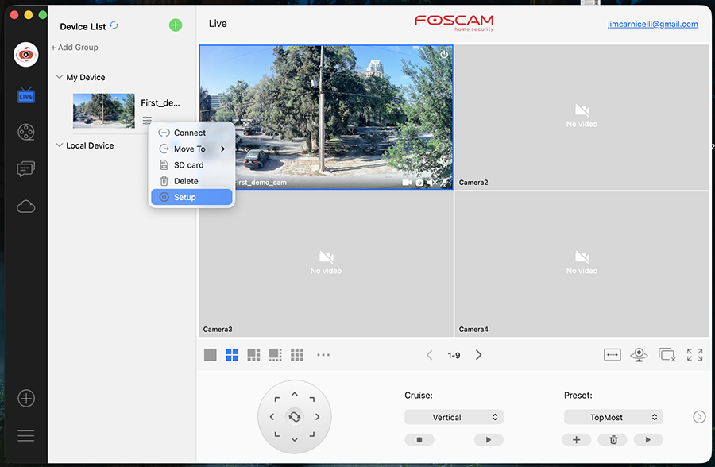
Task: Close all video windows
Action: (666, 355)
